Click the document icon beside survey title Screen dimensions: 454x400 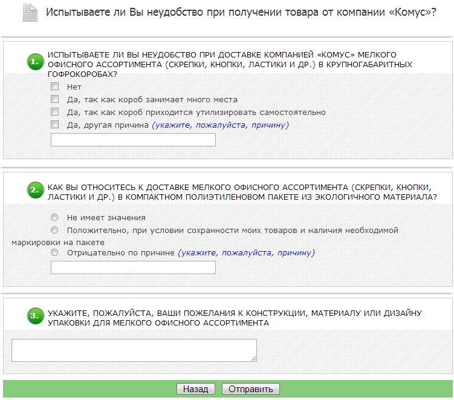pos(30,13)
